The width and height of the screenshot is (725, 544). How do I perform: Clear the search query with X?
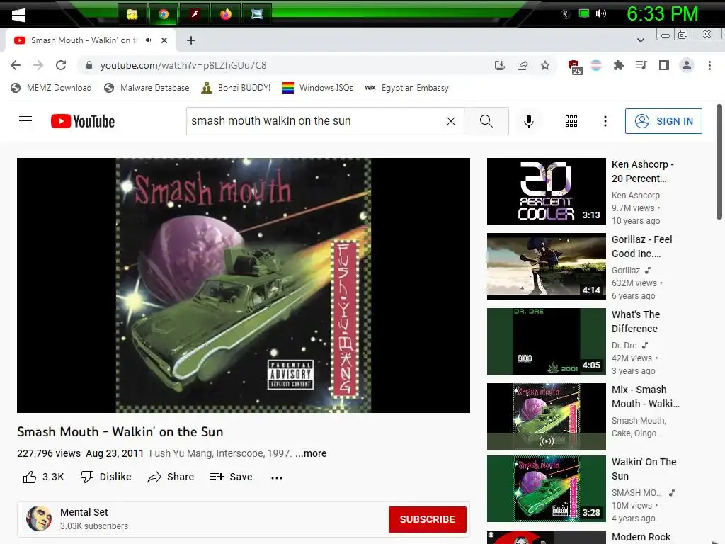451,121
